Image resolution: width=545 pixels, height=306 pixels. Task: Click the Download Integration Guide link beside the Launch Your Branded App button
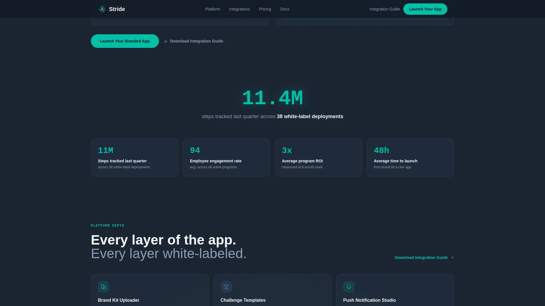coord(194,41)
